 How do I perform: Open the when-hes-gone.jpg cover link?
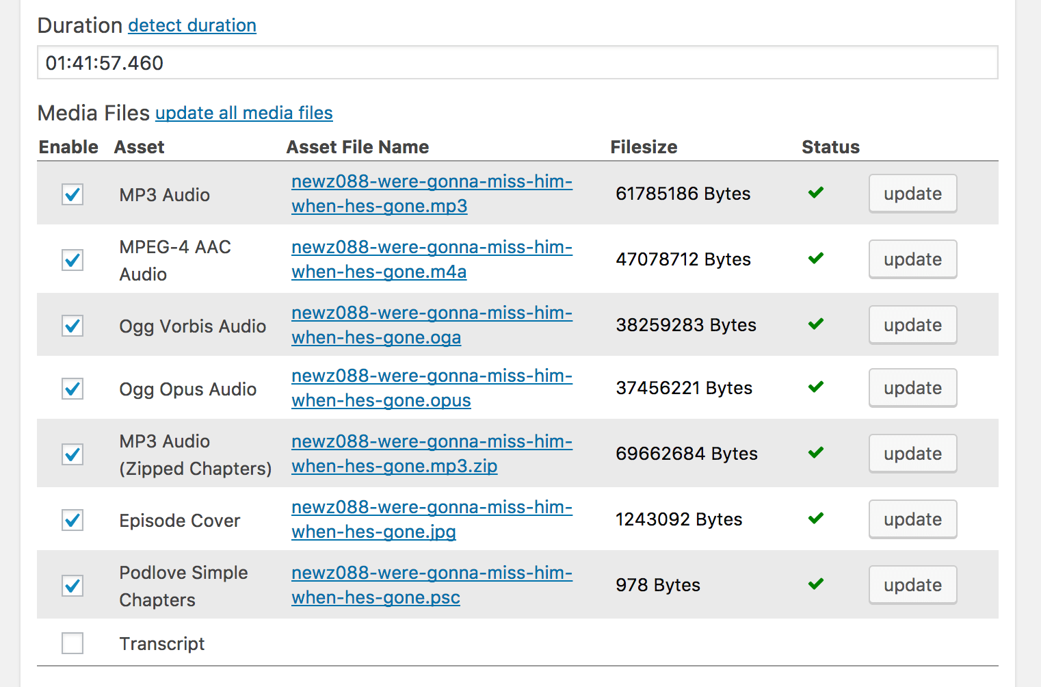tap(432, 519)
